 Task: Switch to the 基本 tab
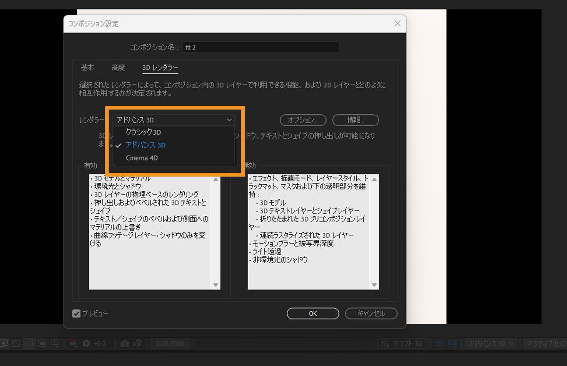point(87,68)
